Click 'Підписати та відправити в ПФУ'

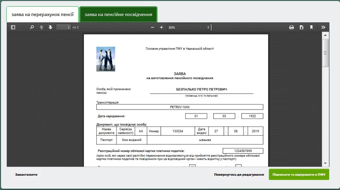(x=299, y=175)
